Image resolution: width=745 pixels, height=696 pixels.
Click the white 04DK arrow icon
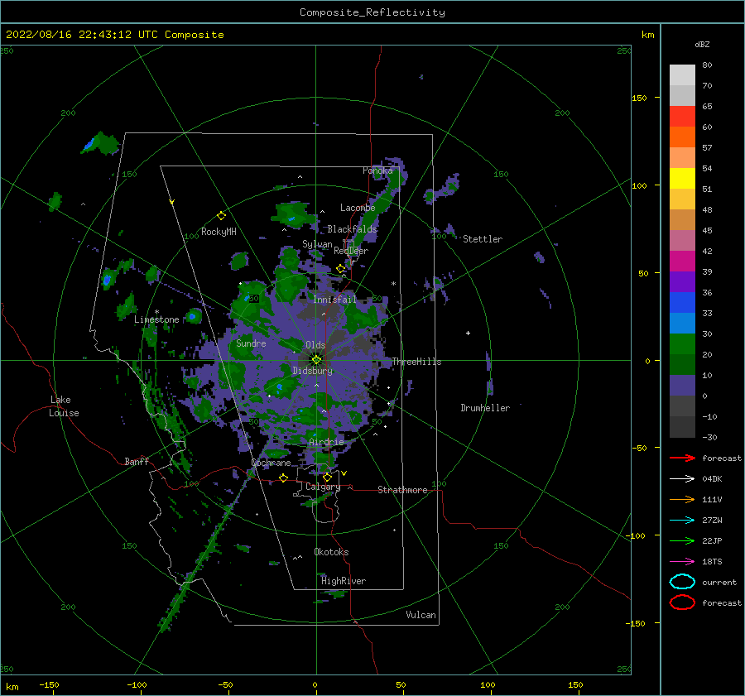point(682,479)
